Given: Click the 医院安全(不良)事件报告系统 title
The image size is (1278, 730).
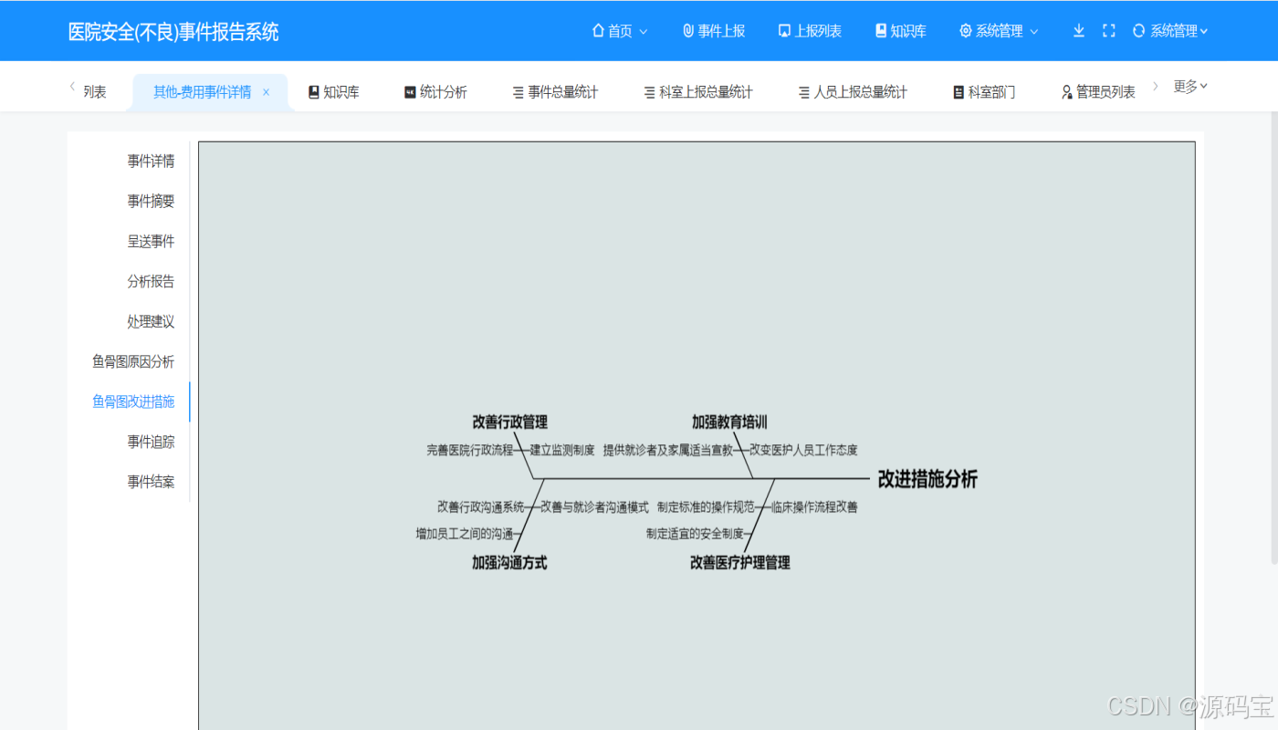Looking at the screenshot, I should [x=173, y=32].
